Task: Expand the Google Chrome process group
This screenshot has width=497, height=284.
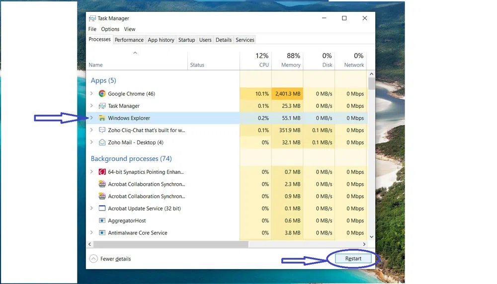Action: point(91,93)
